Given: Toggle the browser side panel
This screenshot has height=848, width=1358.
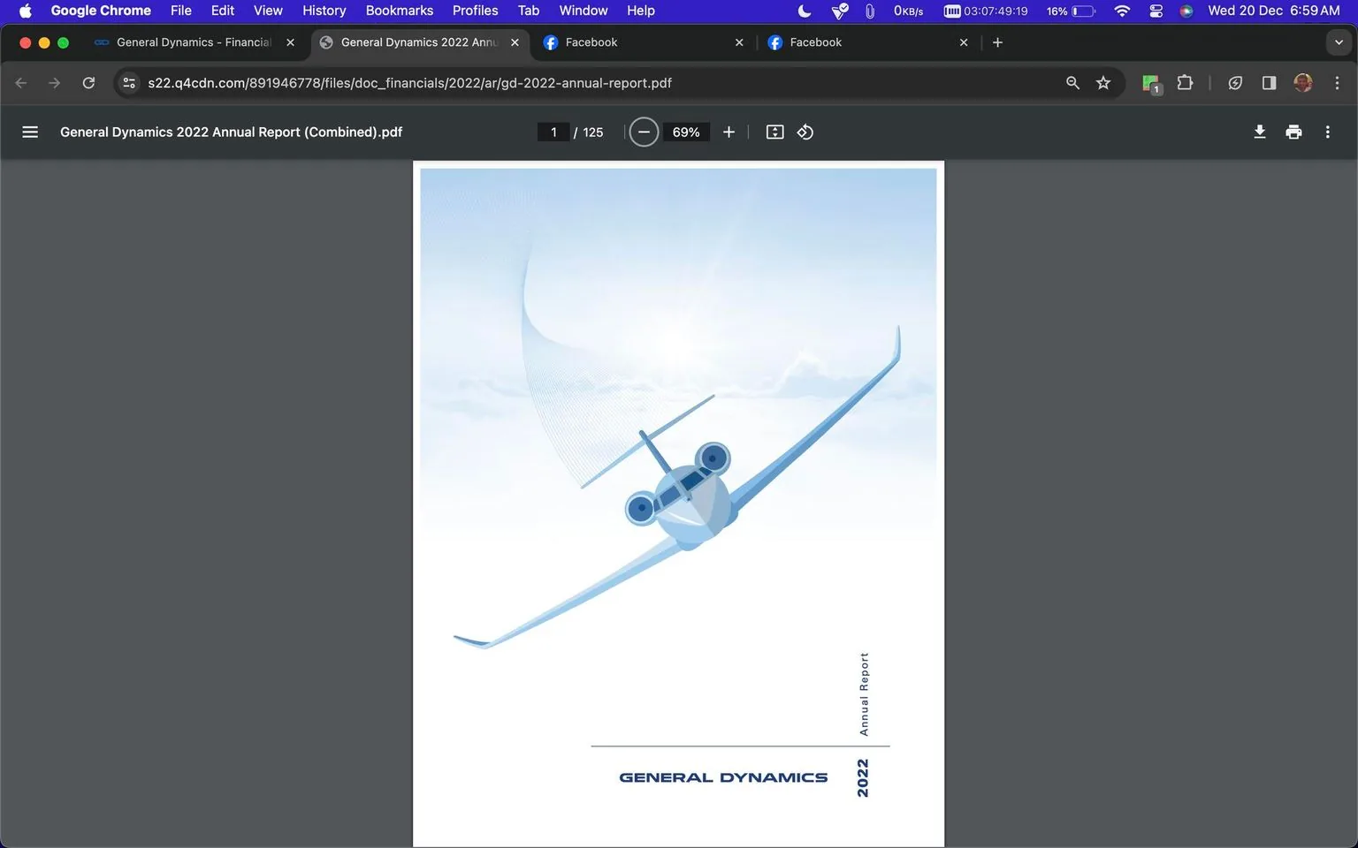Looking at the screenshot, I should pyautogui.click(x=1268, y=82).
